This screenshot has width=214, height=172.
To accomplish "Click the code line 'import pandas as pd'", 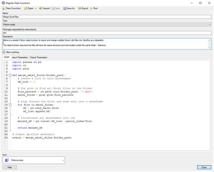I will click(27, 62).
